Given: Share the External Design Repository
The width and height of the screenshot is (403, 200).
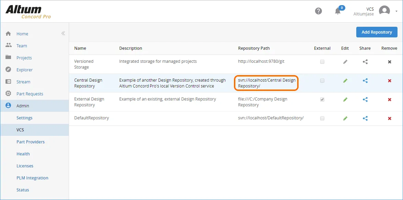Looking at the screenshot, I should pyautogui.click(x=365, y=99).
